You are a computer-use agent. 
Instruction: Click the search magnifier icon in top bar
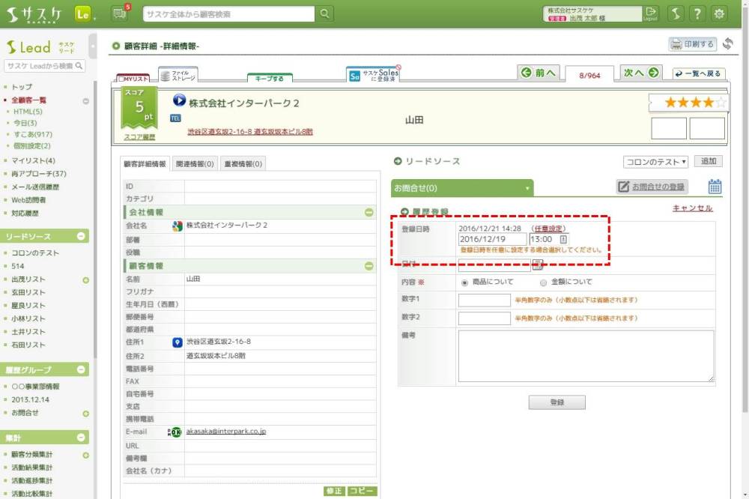[x=324, y=14]
